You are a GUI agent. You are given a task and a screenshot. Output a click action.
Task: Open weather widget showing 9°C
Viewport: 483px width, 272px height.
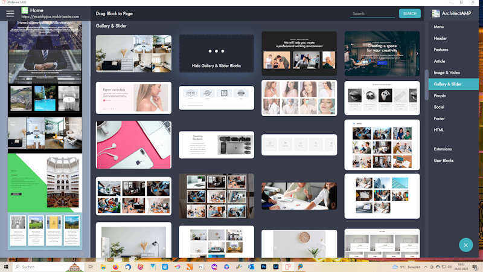[x=406, y=267]
